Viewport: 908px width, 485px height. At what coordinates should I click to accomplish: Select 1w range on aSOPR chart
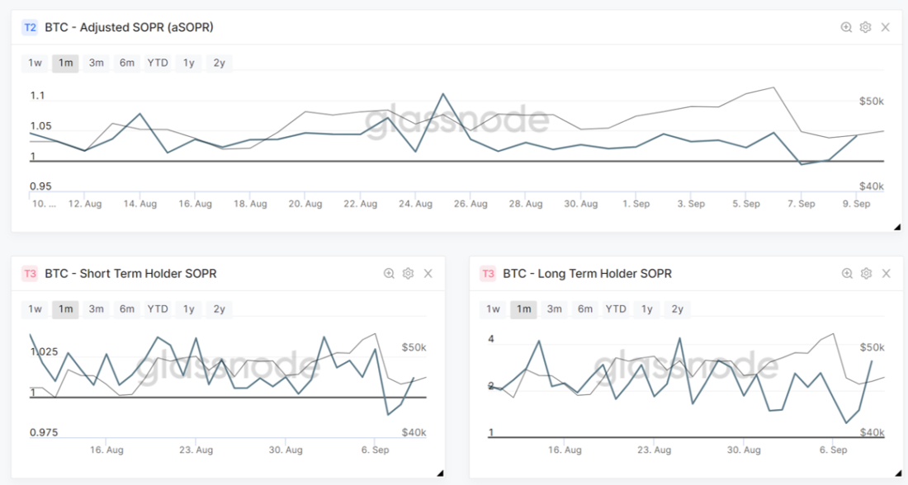(35, 63)
